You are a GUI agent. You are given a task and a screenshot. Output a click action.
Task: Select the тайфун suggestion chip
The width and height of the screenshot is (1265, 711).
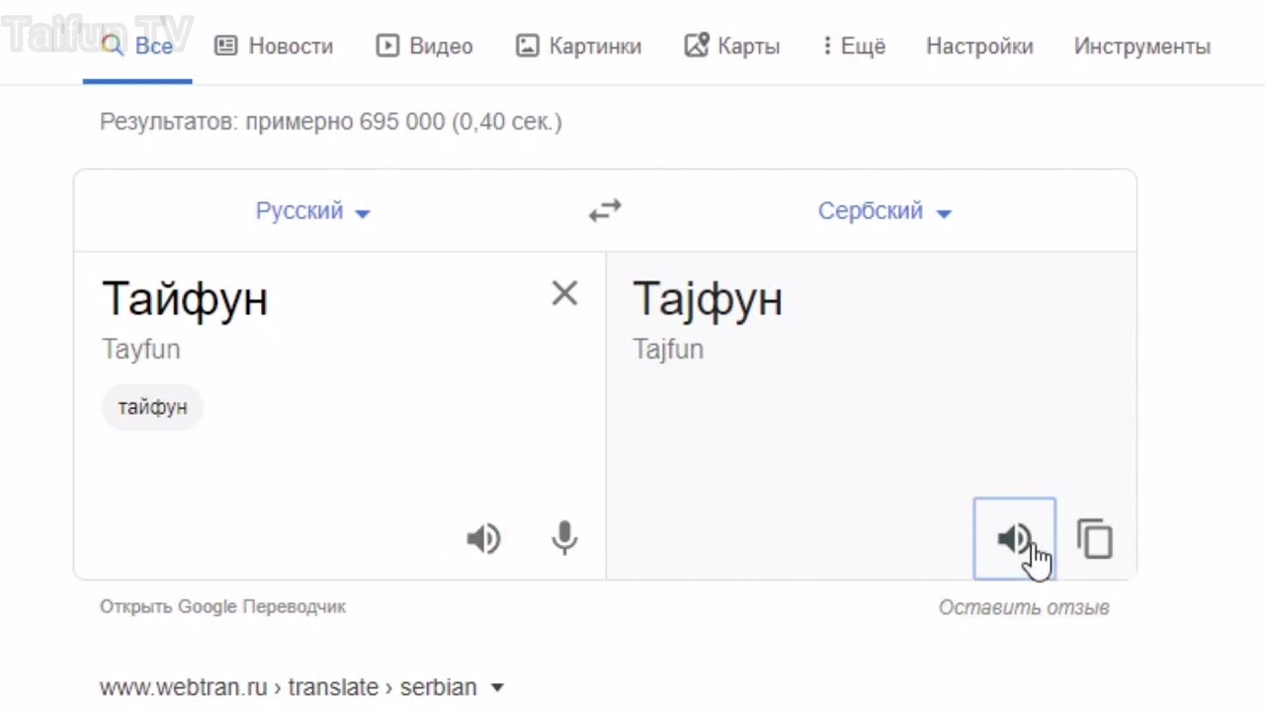(x=152, y=407)
